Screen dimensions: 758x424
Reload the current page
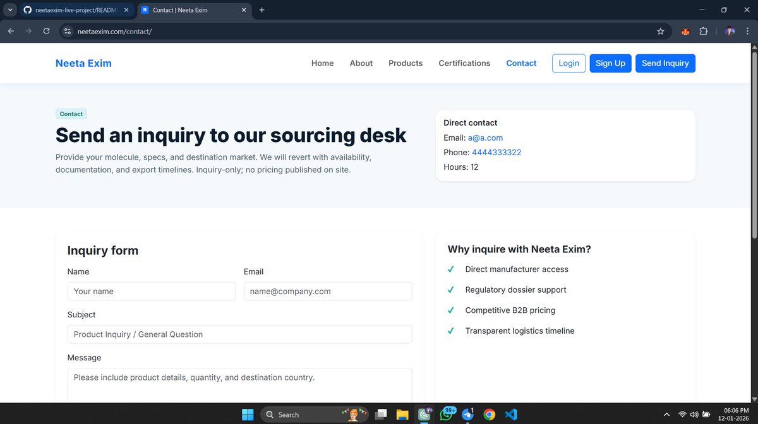coord(46,31)
